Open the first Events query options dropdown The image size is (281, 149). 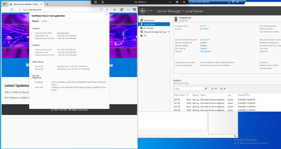click(214, 89)
